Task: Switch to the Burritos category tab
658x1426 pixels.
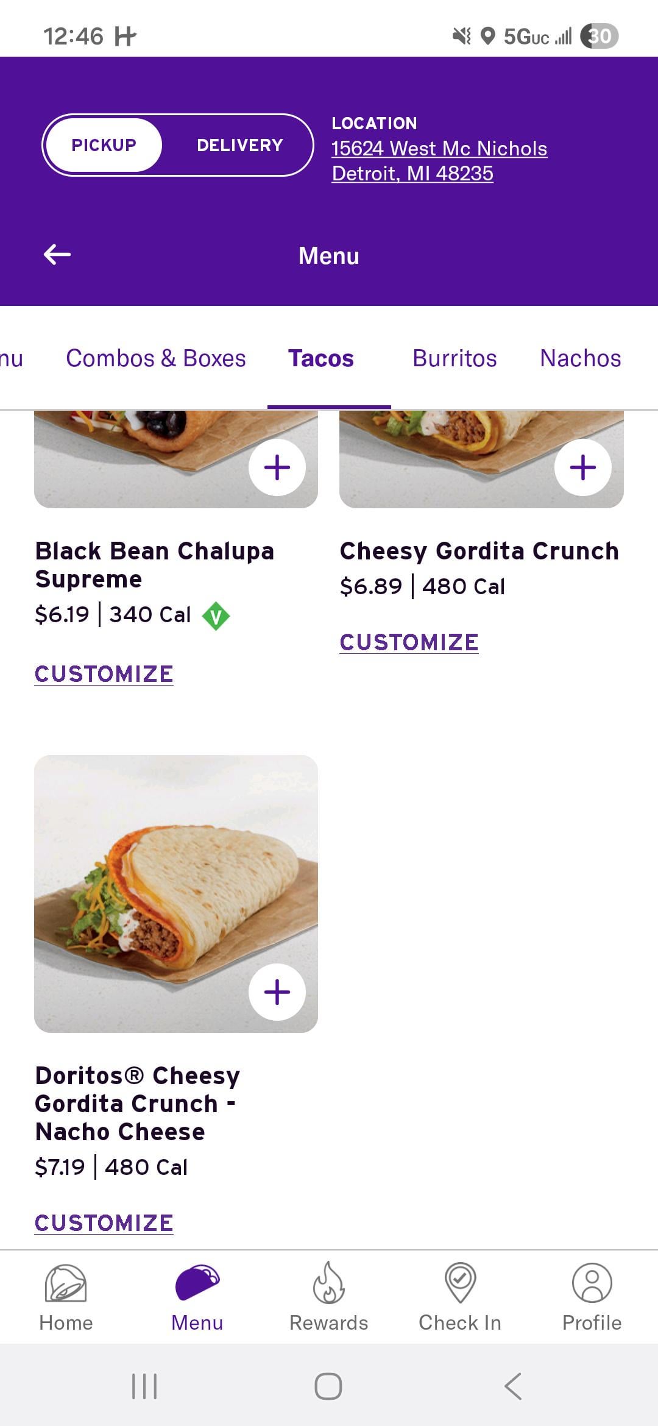Action: coord(455,358)
